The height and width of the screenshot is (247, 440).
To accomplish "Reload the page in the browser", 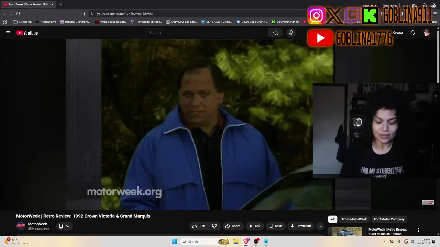I will [x=18, y=14].
